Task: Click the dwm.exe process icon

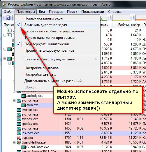Action: [x=24, y=105]
